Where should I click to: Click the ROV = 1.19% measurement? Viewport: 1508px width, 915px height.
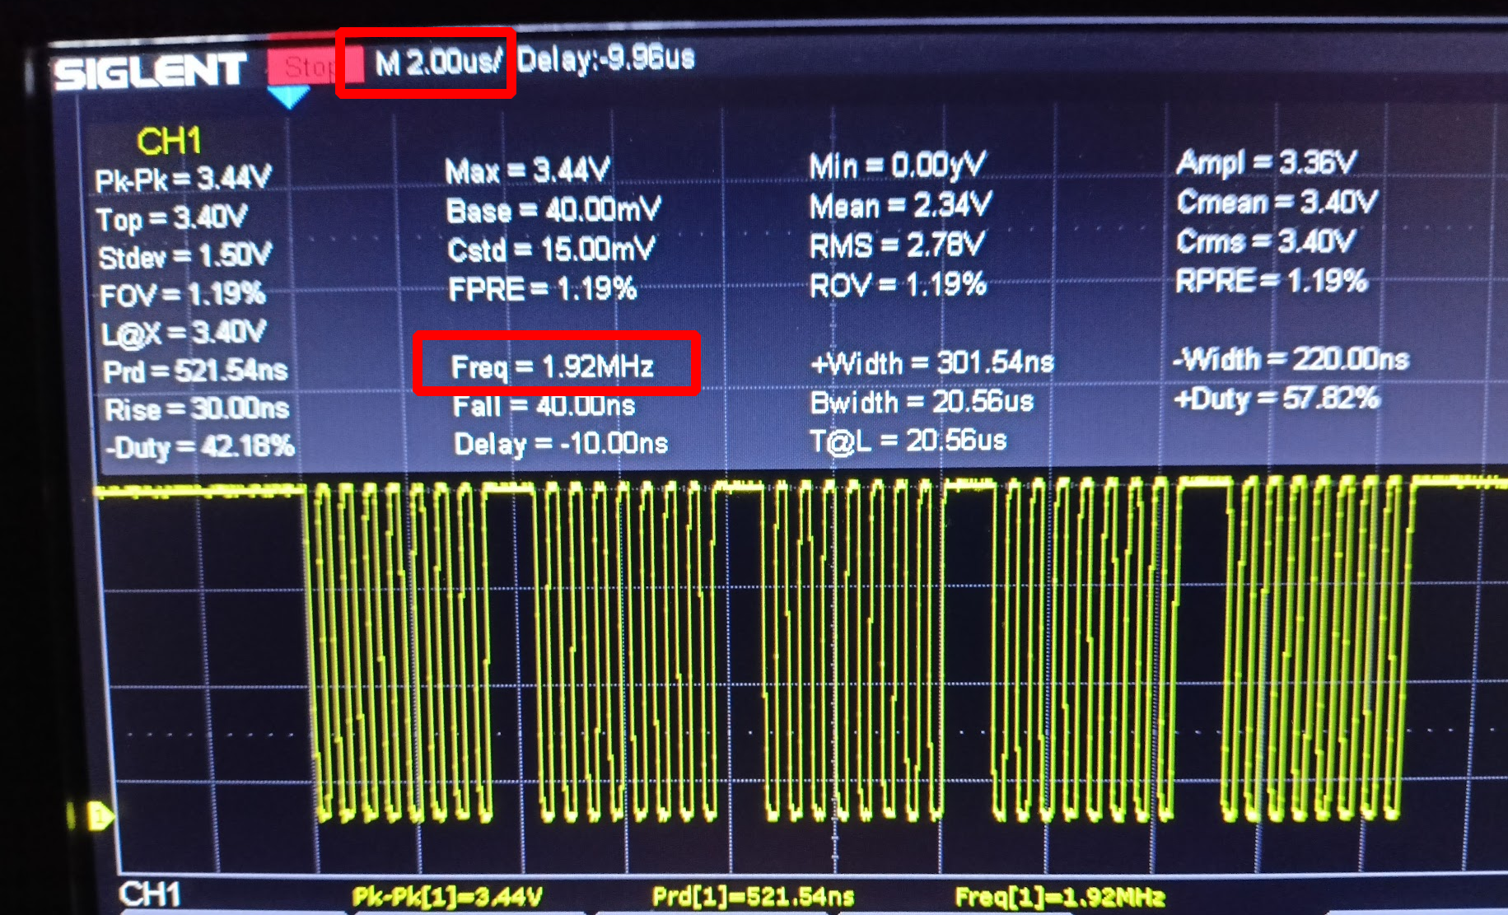pyautogui.click(x=898, y=286)
